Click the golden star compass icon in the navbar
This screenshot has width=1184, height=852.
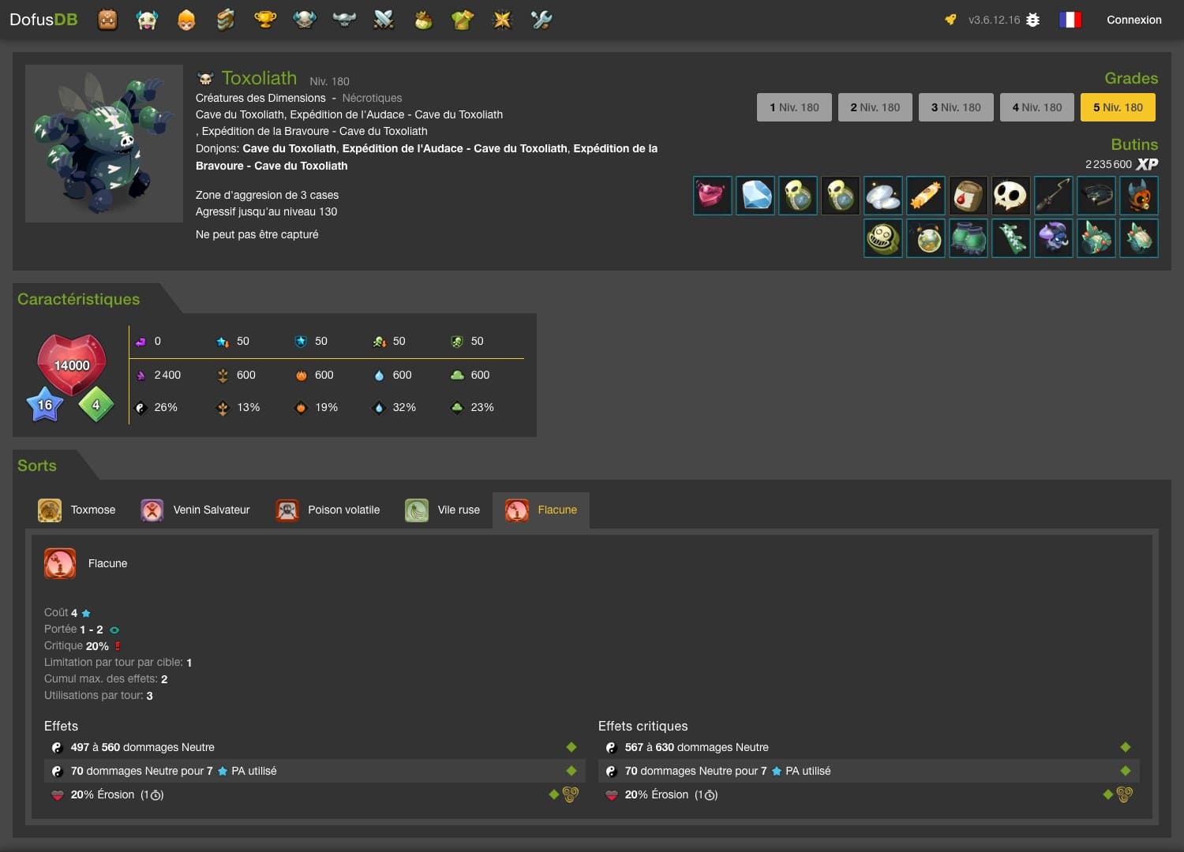click(502, 20)
